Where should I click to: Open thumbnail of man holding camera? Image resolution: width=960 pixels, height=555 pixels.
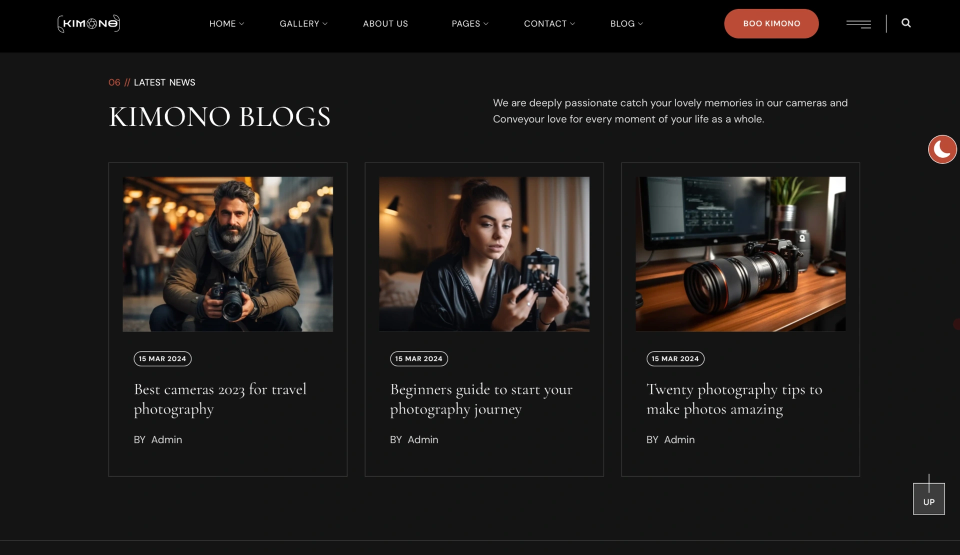pos(227,254)
